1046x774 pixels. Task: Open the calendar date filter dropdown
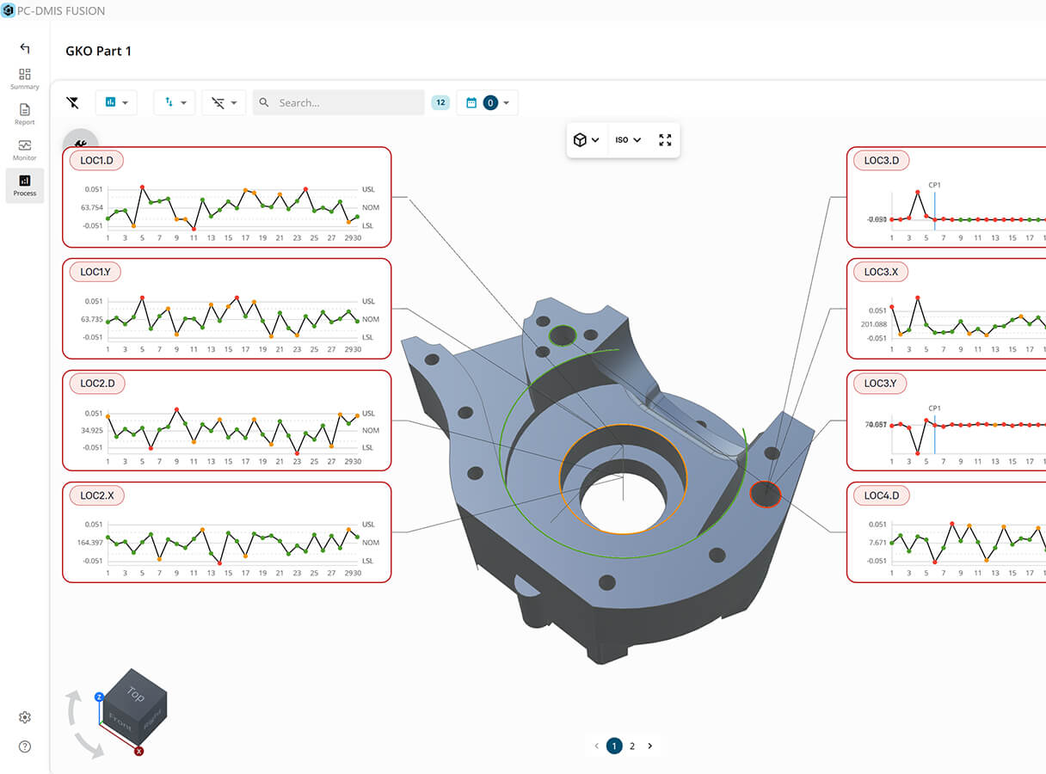coord(487,102)
